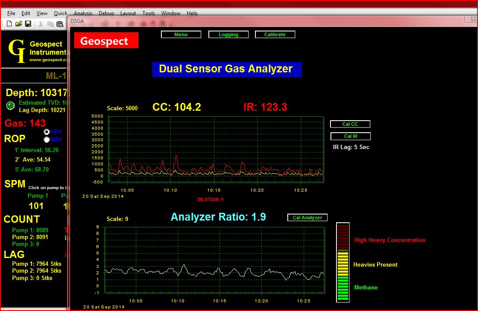Open the View menu
Image resolution: width=478 pixels, height=311 pixels.
tap(42, 13)
